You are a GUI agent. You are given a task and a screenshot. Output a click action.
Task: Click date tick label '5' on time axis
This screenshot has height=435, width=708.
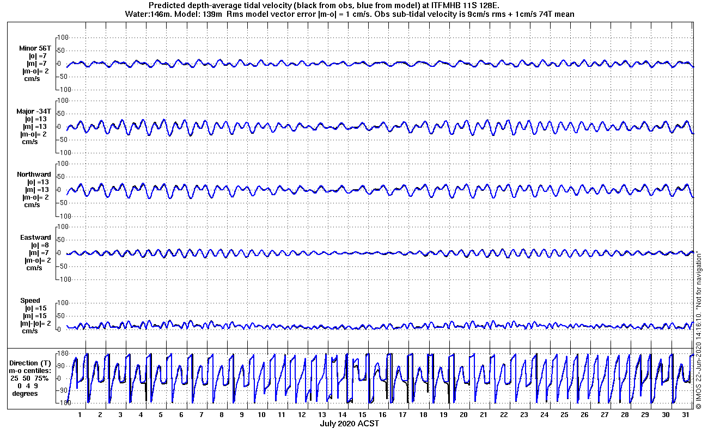point(161,415)
